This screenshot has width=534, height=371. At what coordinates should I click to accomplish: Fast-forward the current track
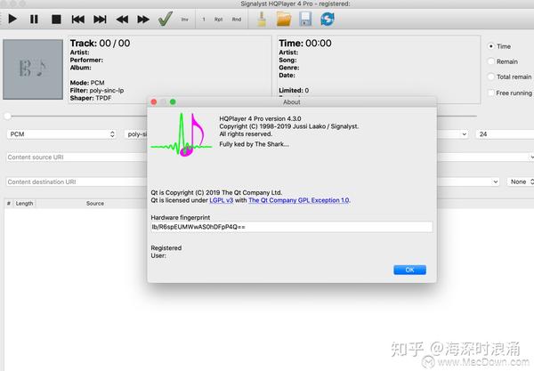(143, 20)
